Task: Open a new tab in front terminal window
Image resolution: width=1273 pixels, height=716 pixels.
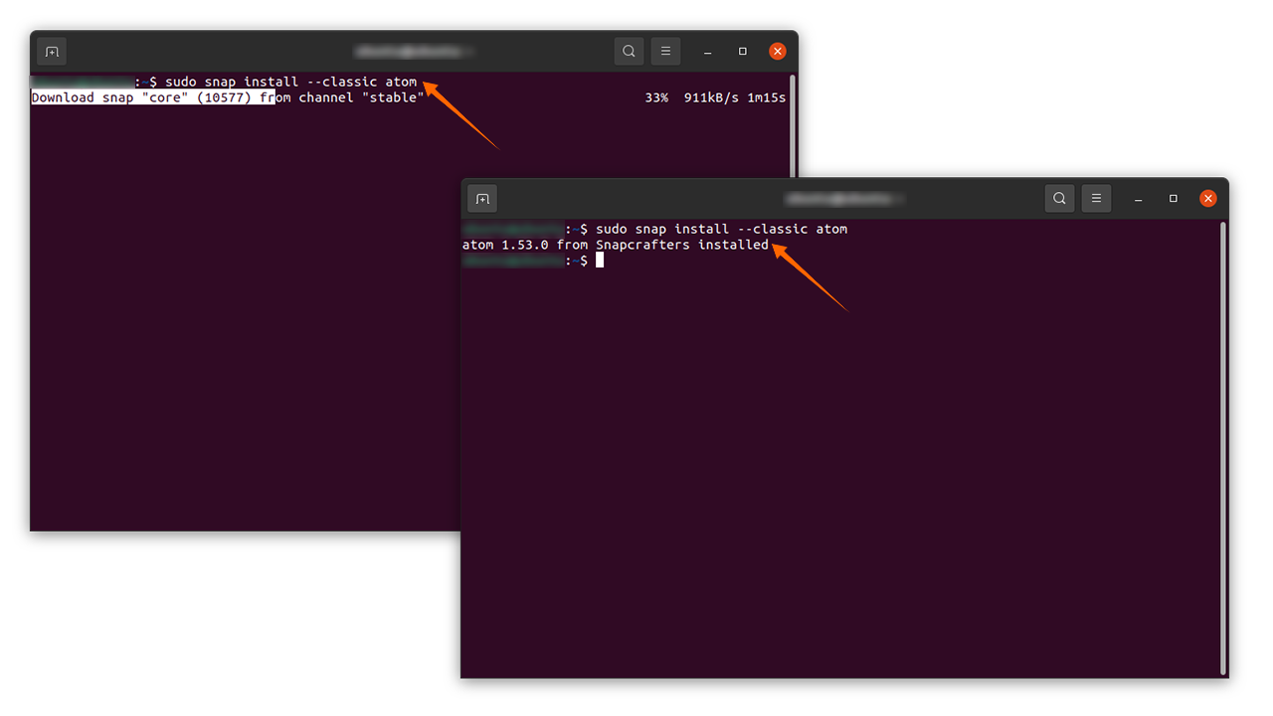Action: tap(482, 199)
